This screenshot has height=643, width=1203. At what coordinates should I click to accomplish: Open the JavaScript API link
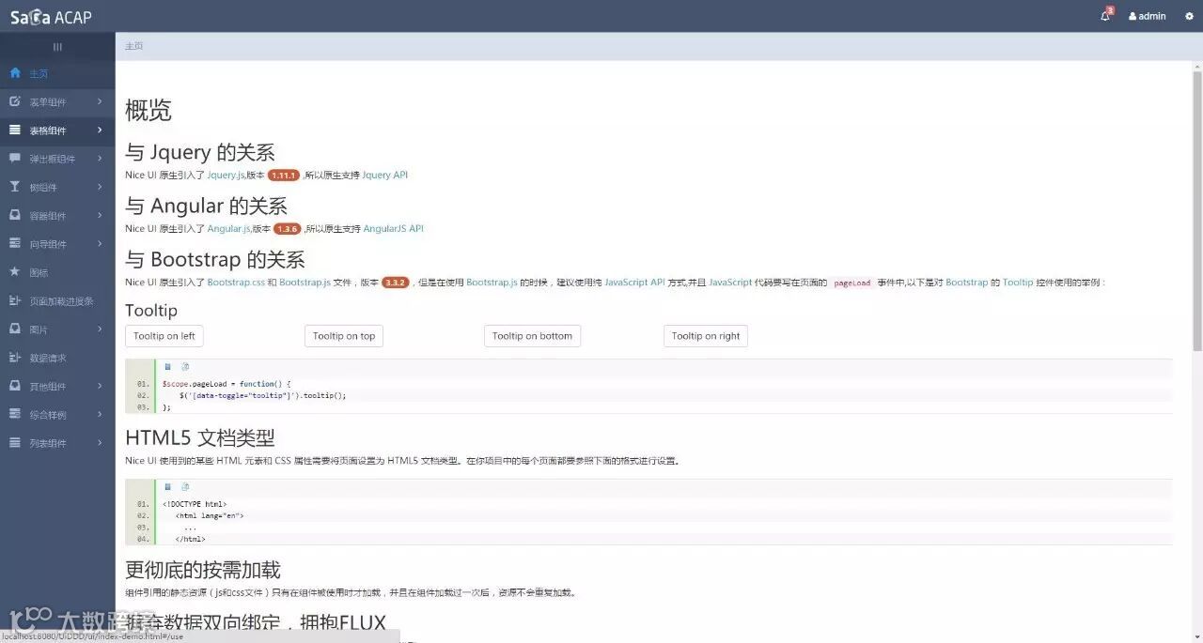point(634,283)
